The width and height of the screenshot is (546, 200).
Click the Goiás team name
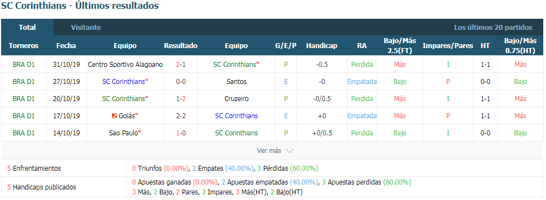(x=126, y=116)
